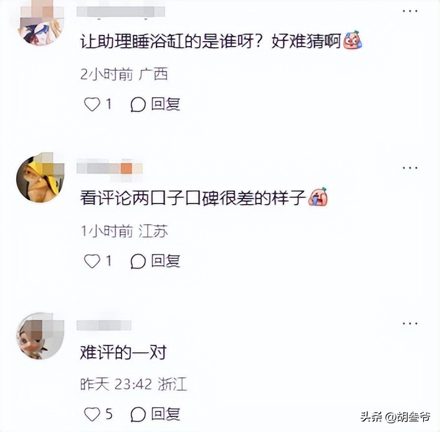Like the Guangxi bathtub comment with heart icon

(92, 105)
